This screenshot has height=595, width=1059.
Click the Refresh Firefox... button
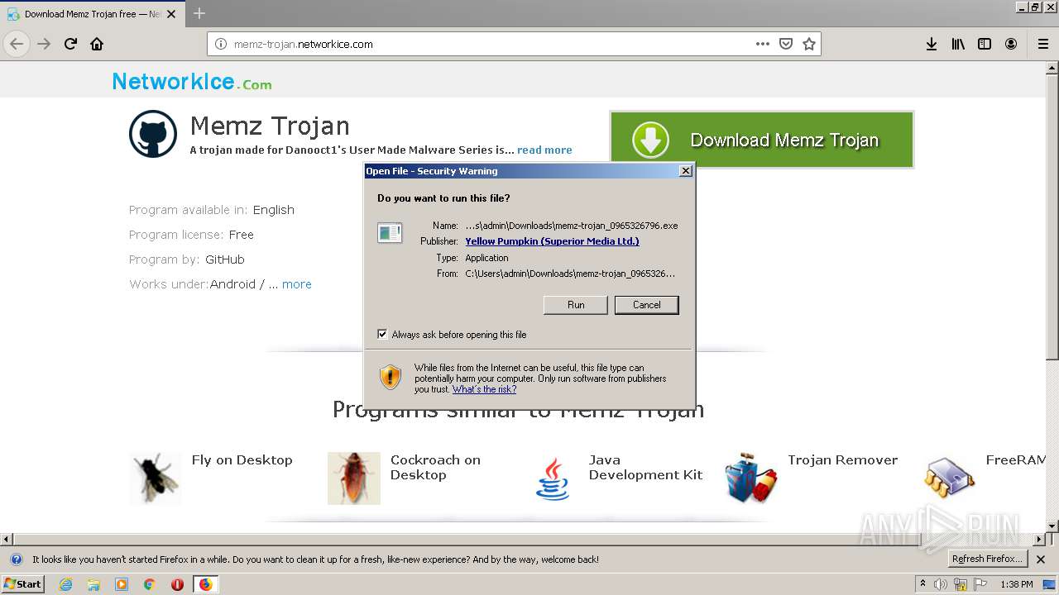[x=987, y=559]
